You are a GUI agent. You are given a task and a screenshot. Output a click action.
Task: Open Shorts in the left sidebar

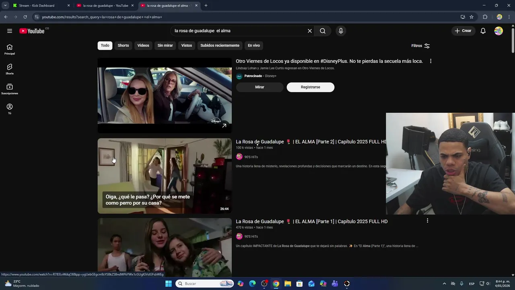10,69
